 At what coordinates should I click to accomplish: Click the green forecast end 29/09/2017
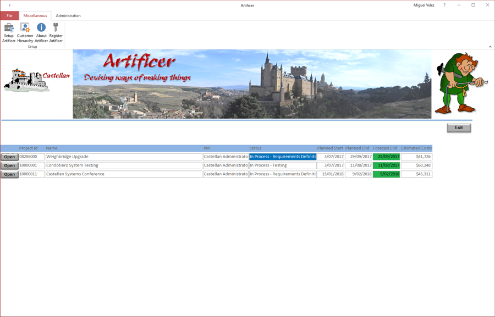[x=387, y=157]
